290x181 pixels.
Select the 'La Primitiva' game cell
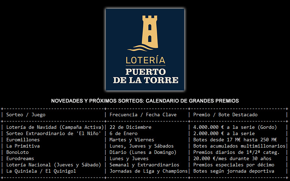point(23,146)
